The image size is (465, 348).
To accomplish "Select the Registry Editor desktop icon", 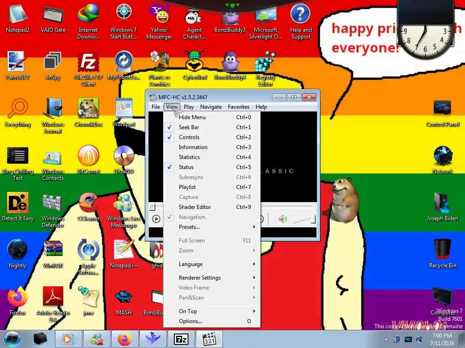I will click(265, 69).
